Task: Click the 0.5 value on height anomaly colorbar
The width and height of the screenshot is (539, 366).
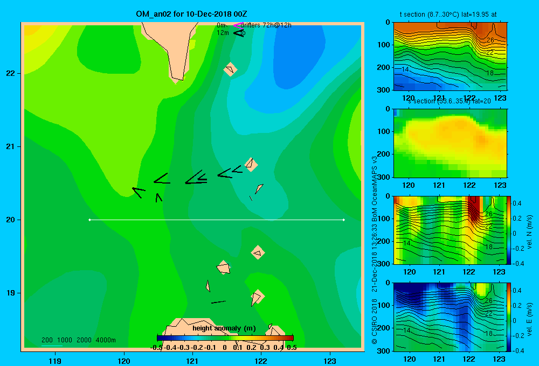Action: pos(292,348)
